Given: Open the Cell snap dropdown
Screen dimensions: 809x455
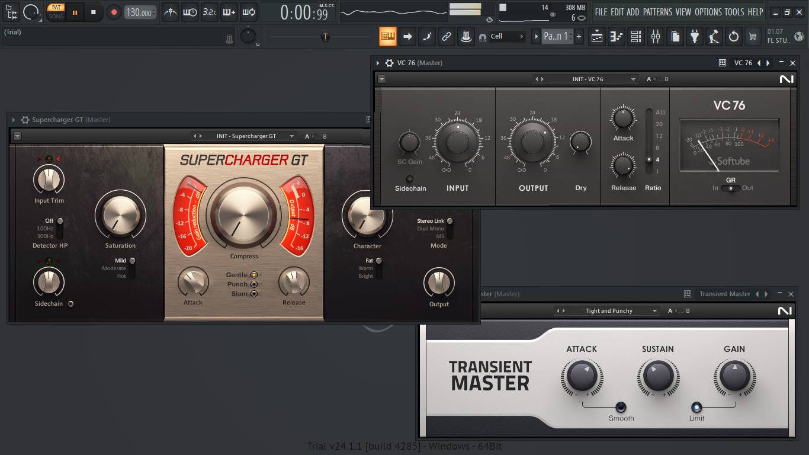Looking at the screenshot, I should (507, 36).
